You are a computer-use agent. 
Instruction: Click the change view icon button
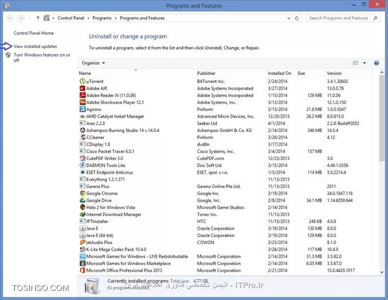(356, 63)
